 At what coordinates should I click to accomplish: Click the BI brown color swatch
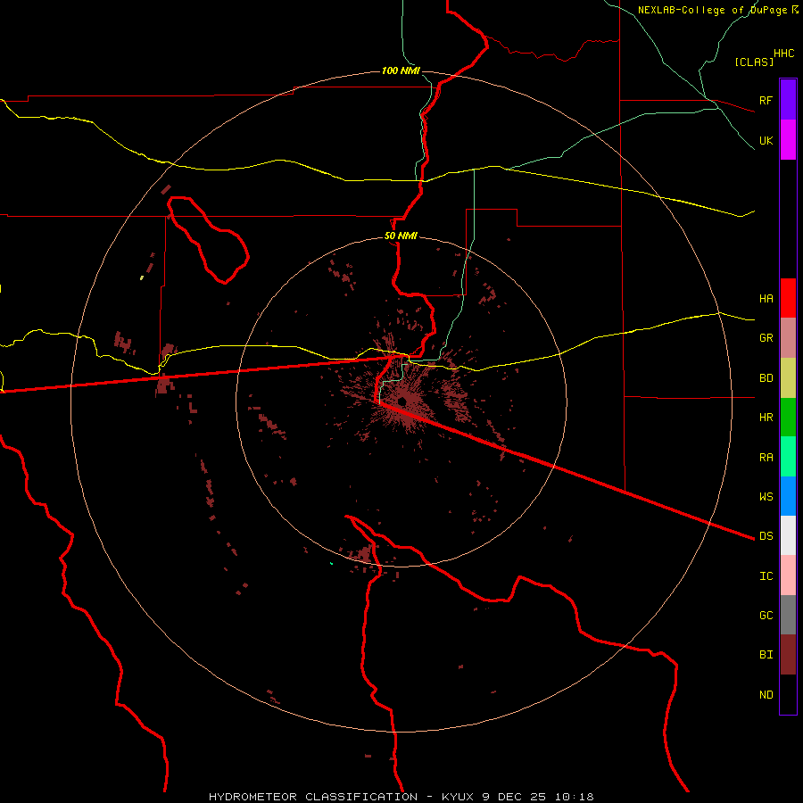(788, 655)
